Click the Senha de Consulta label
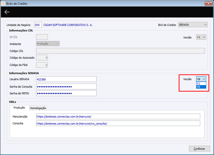The width and height of the screenshot is (214, 155). coord(21,87)
